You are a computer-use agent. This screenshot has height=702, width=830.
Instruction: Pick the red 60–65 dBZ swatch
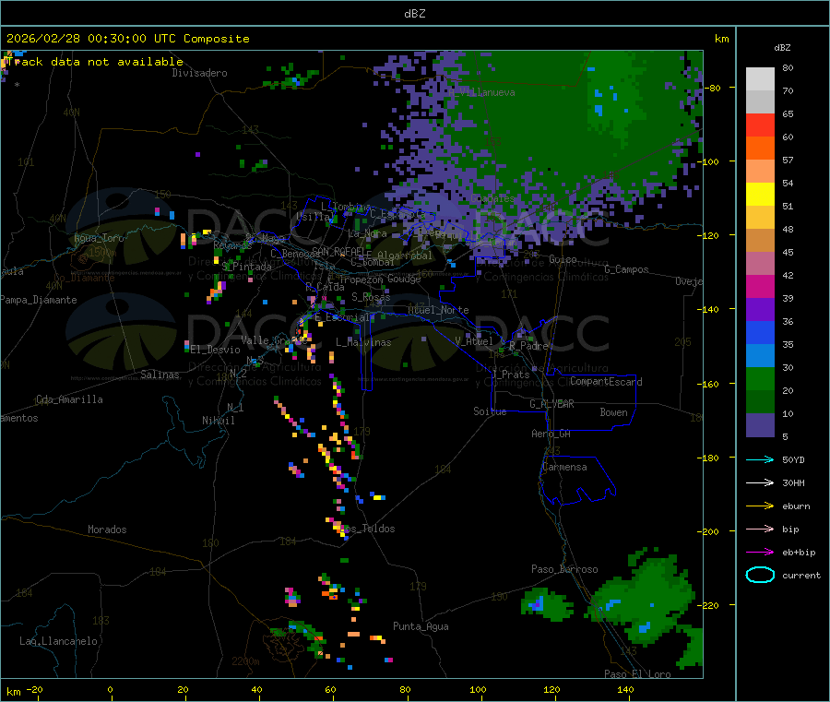[x=760, y=125]
